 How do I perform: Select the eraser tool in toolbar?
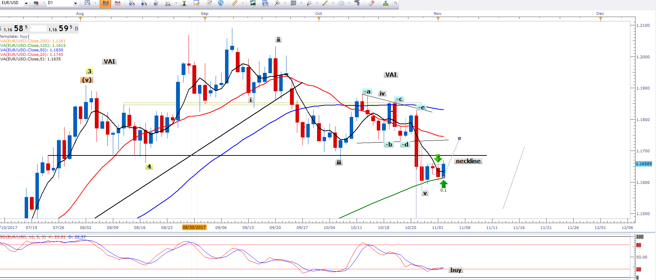point(371,3)
